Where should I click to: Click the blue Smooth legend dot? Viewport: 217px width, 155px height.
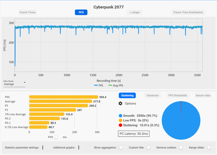(120, 116)
